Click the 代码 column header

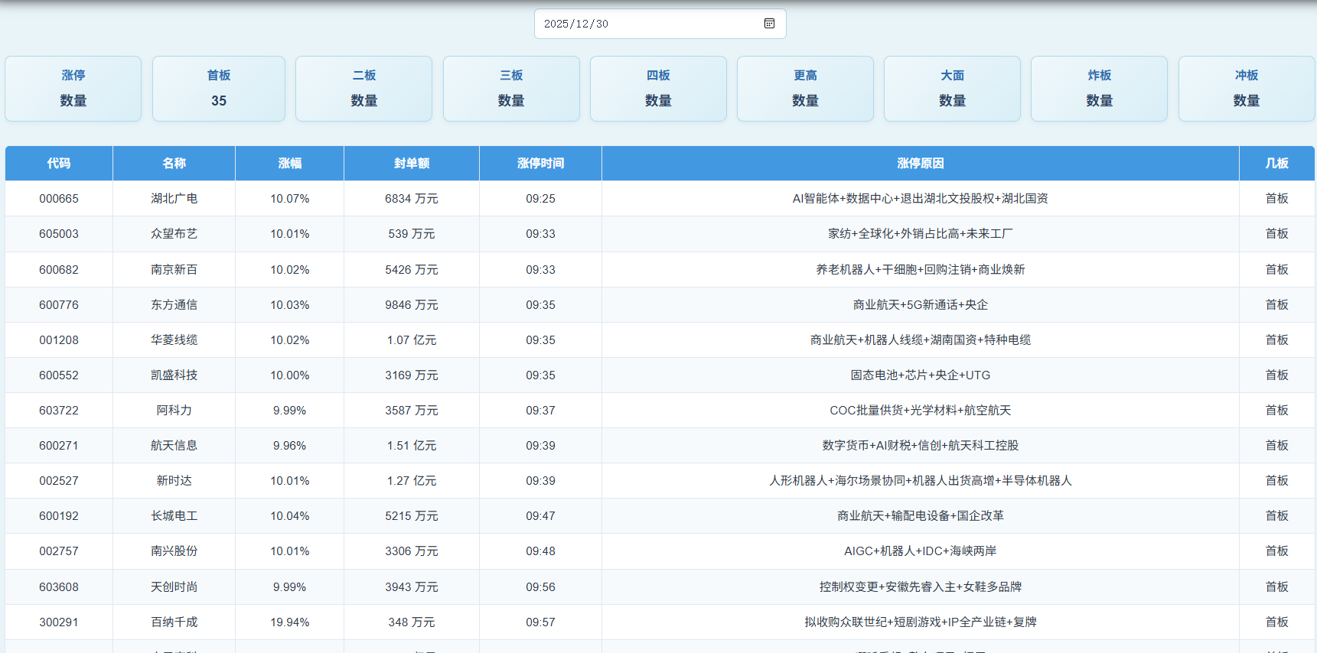point(59,164)
